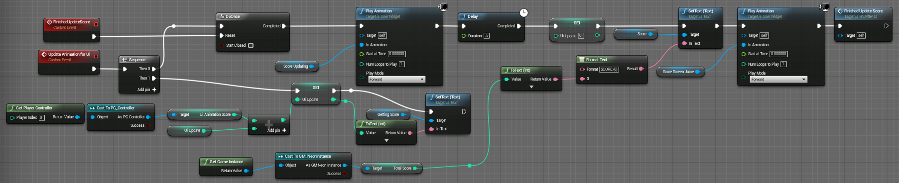The width and height of the screenshot is (899, 183).
Task: Click Finished Update Score call node execution output
Action: [887, 26]
